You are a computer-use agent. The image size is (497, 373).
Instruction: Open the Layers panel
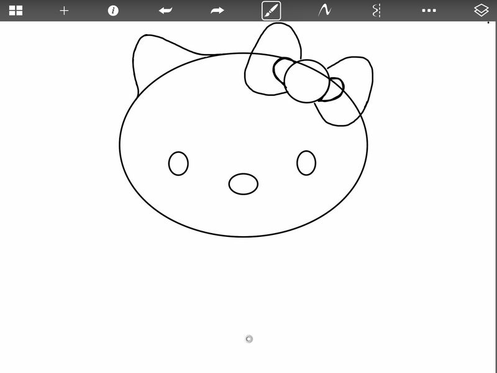481,11
